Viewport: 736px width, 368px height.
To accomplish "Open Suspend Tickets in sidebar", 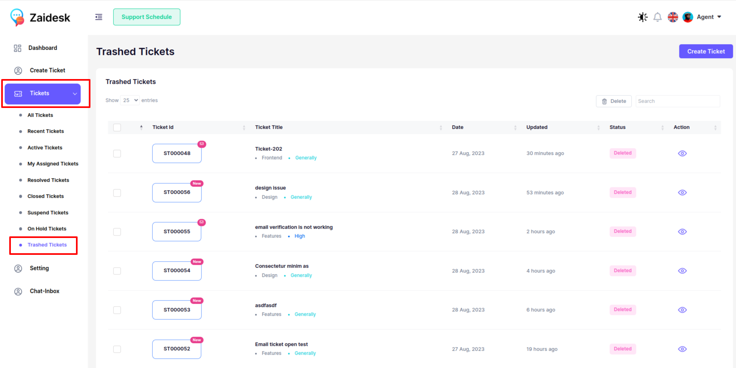I will pyautogui.click(x=48, y=213).
